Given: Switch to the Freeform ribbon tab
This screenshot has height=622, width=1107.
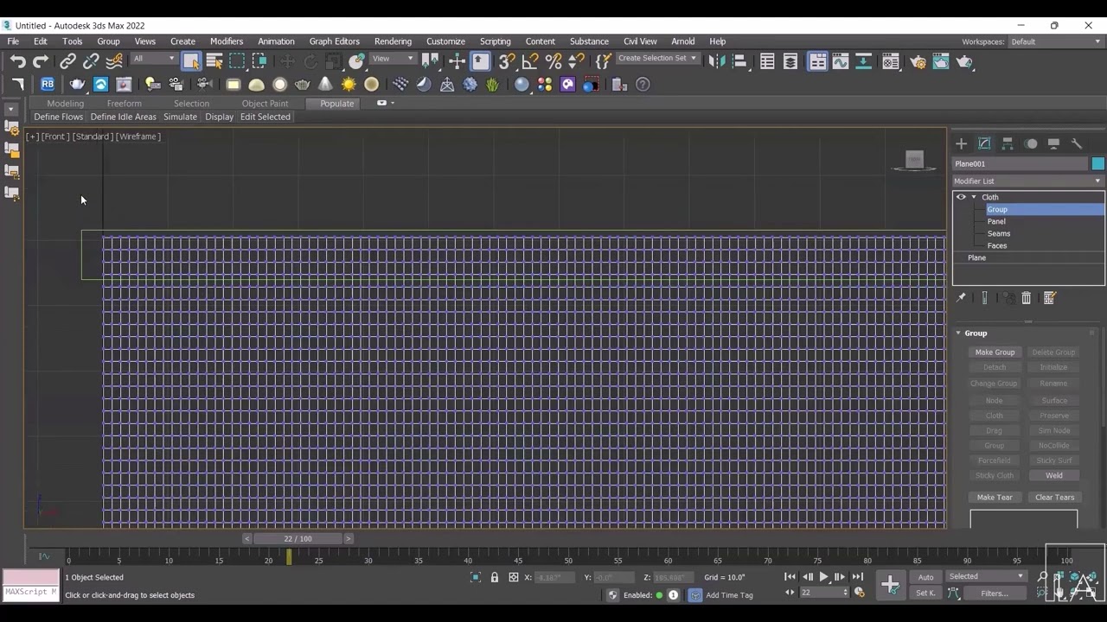Looking at the screenshot, I should pyautogui.click(x=124, y=104).
